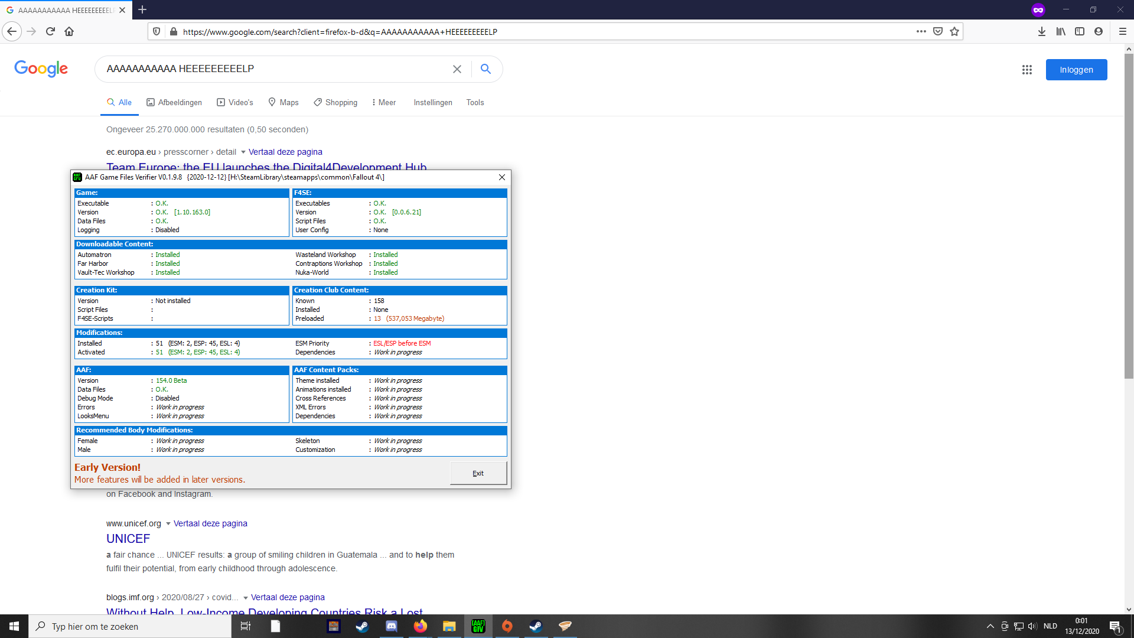Open the Windows Start menu
1134x638 pixels.
[x=14, y=626]
